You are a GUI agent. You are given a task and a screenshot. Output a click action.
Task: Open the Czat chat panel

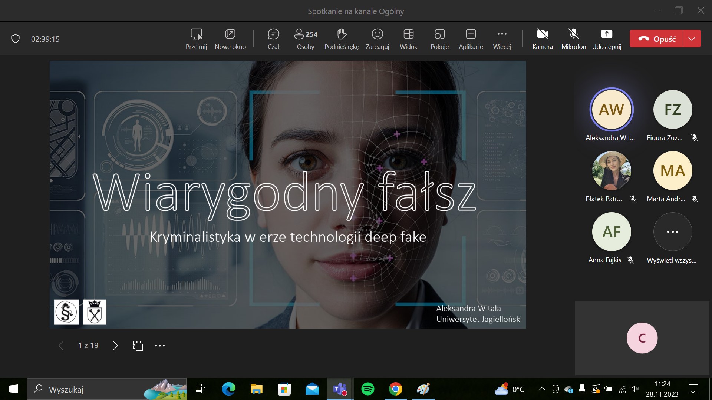coord(273,39)
